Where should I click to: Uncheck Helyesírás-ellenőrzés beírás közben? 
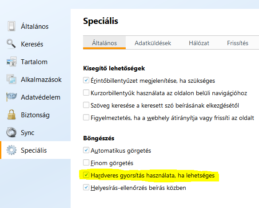(86, 187)
